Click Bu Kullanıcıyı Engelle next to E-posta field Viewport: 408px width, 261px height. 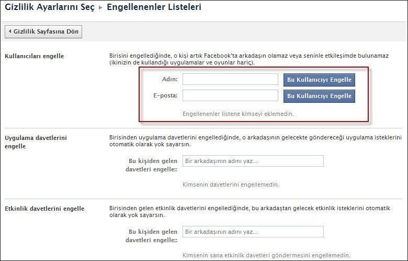coord(319,96)
